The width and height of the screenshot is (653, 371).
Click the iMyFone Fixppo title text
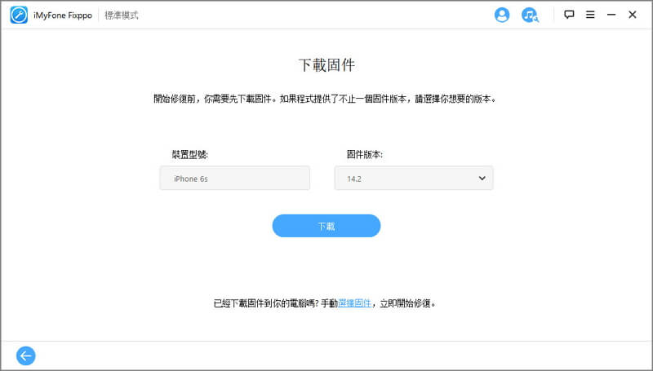point(63,15)
